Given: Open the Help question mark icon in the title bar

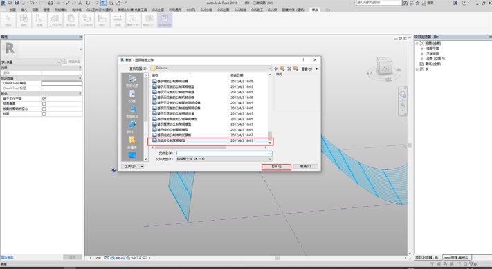Looking at the screenshot, I should click(464, 3).
